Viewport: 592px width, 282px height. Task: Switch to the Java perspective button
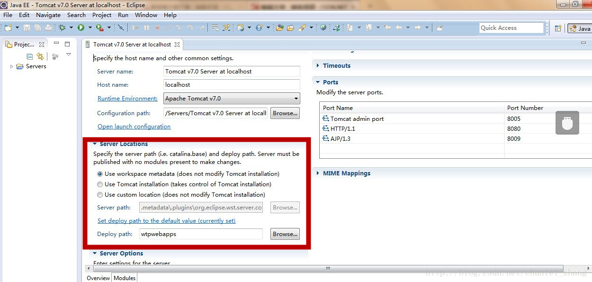pyautogui.click(x=580, y=28)
